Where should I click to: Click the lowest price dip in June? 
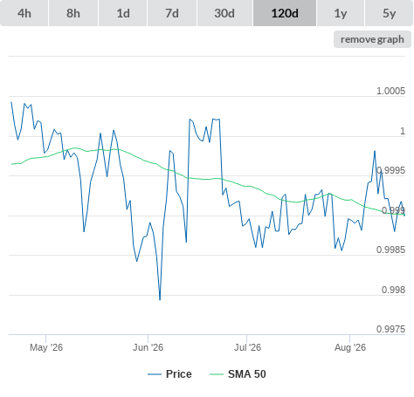160,299
